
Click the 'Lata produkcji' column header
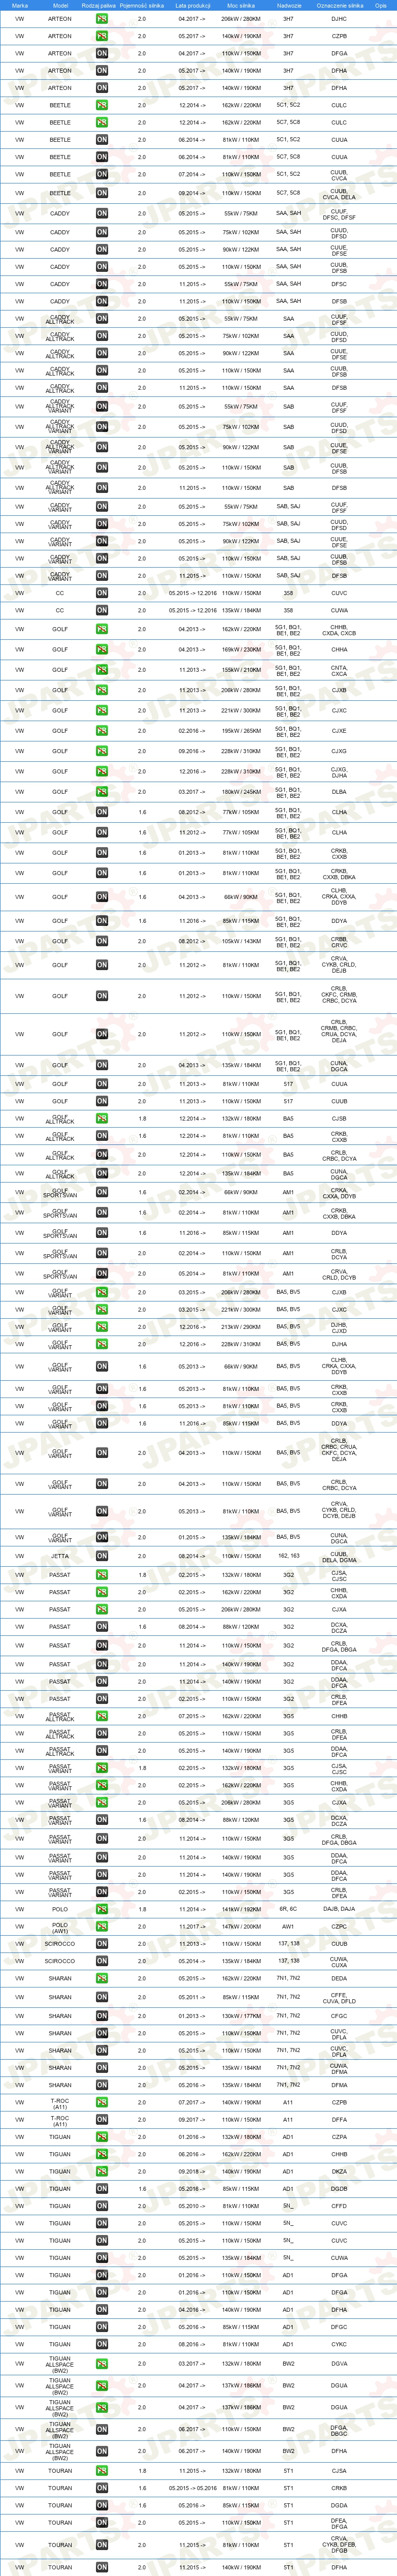[192, 5]
